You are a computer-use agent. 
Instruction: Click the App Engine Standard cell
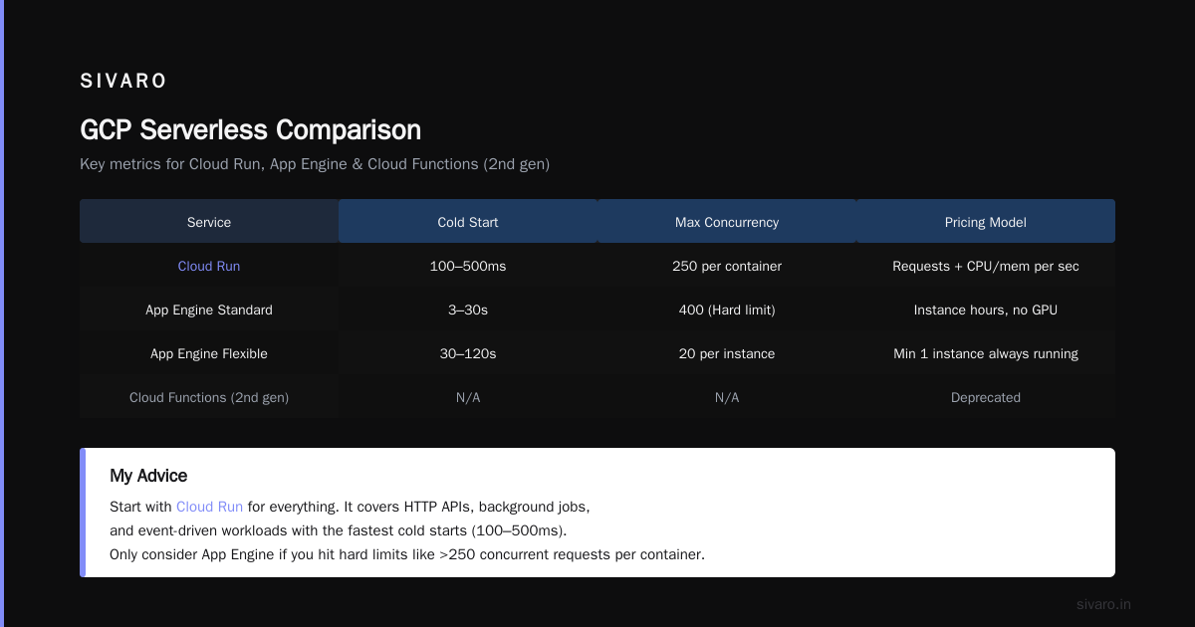(209, 310)
